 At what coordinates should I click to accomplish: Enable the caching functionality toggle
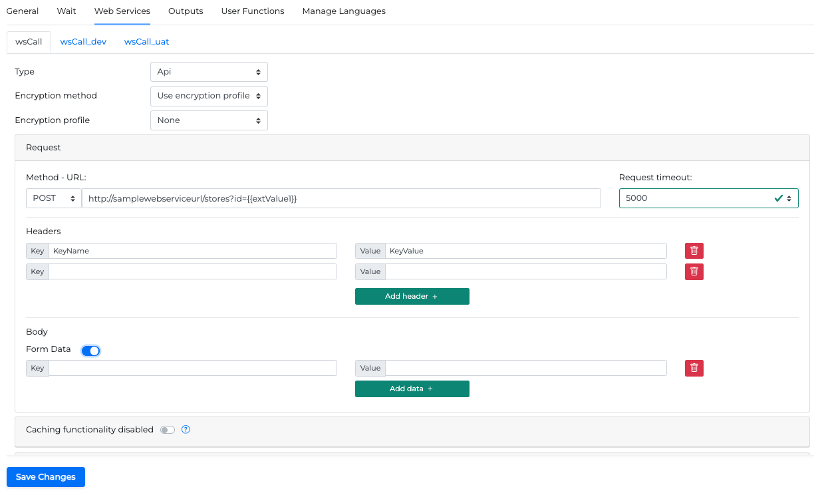pyautogui.click(x=168, y=430)
